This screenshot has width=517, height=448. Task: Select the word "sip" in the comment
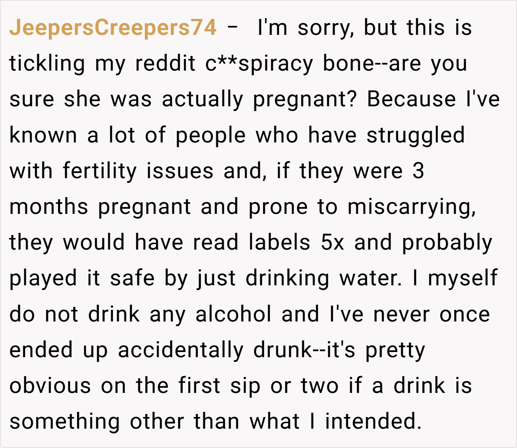click(x=245, y=385)
